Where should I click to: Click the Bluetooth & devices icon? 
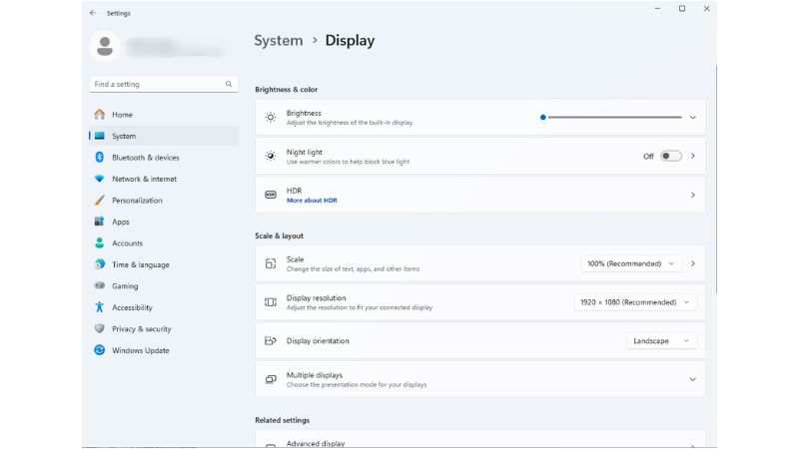(x=99, y=158)
